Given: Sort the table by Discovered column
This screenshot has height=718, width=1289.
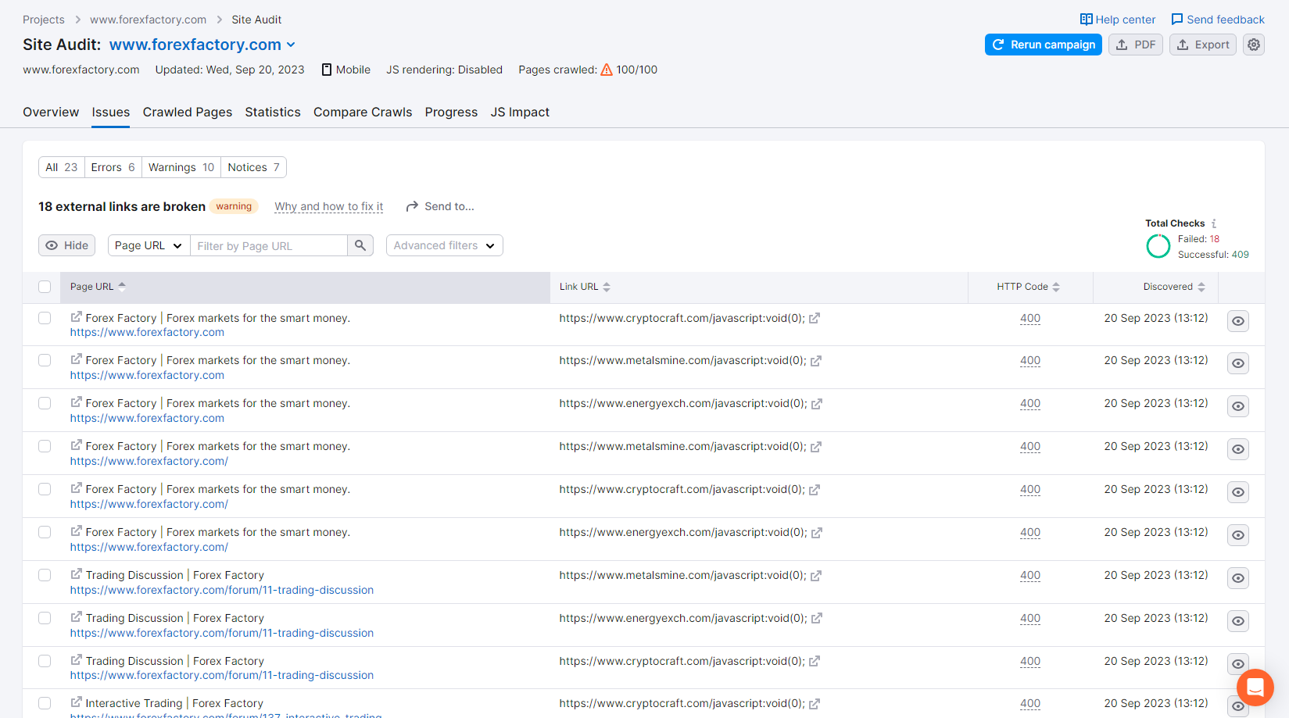Looking at the screenshot, I should (1174, 287).
